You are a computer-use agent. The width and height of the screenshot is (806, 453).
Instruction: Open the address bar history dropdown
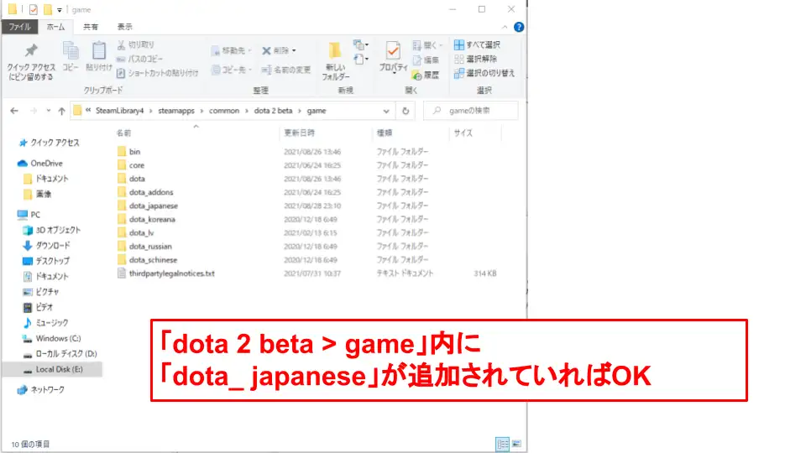point(386,111)
